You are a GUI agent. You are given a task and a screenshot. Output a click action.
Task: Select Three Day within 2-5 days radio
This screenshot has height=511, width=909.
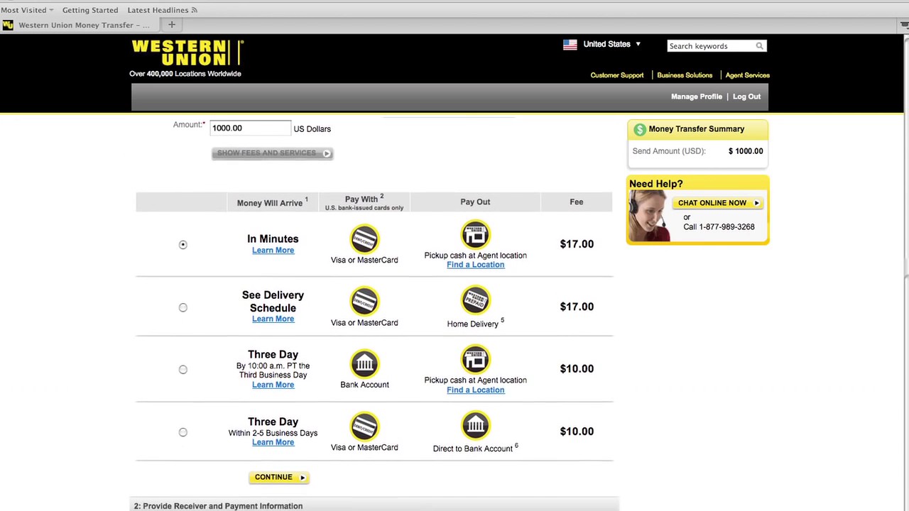pos(183,432)
